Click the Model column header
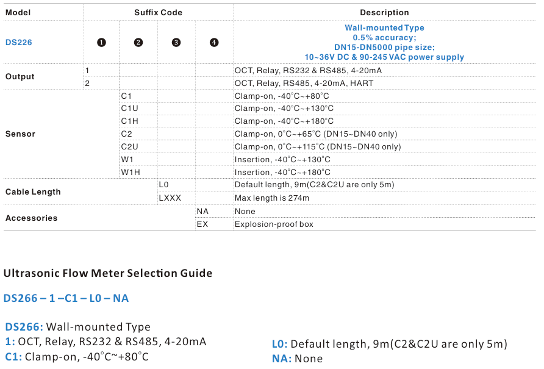The height and width of the screenshot is (369, 544). click(18, 12)
